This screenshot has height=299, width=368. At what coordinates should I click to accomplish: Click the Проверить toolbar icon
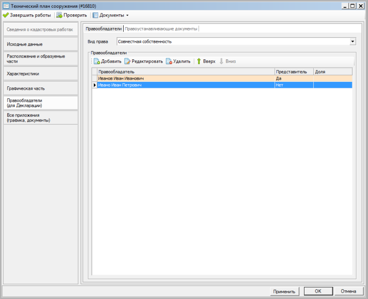pyautogui.click(x=59, y=15)
